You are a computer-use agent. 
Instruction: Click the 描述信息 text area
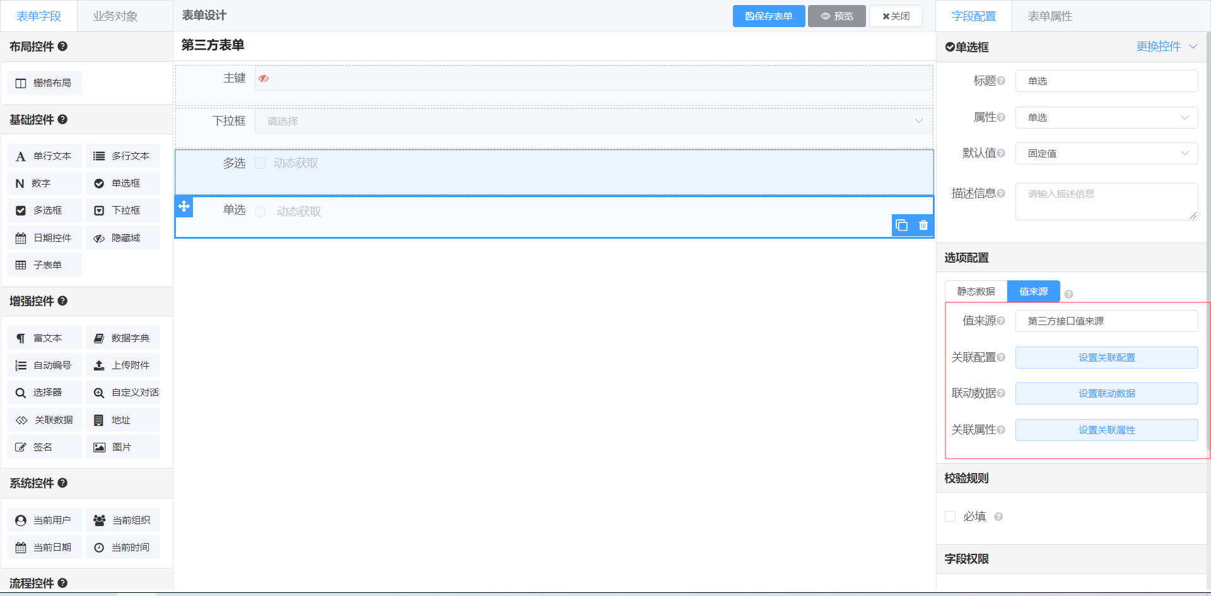[1106, 202]
